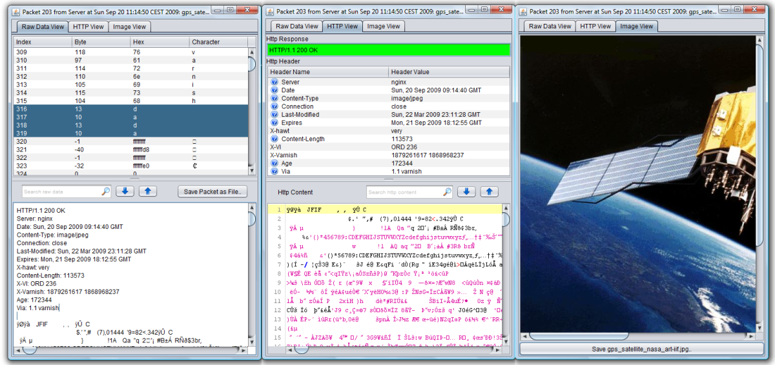This screenshot has height=365, width=775.
Task: Click Save gps_satellite_nasa_art-iif.jpg.. button
Action: (641, 349)
